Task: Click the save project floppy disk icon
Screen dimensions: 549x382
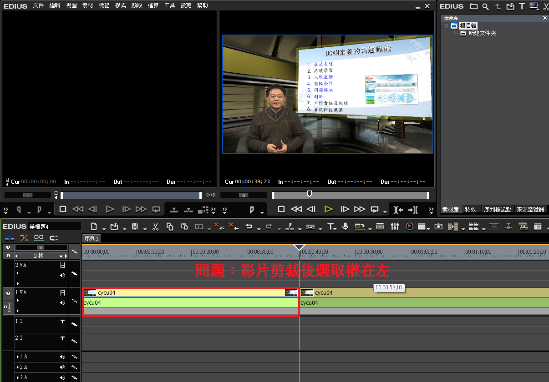Action: 135,226
